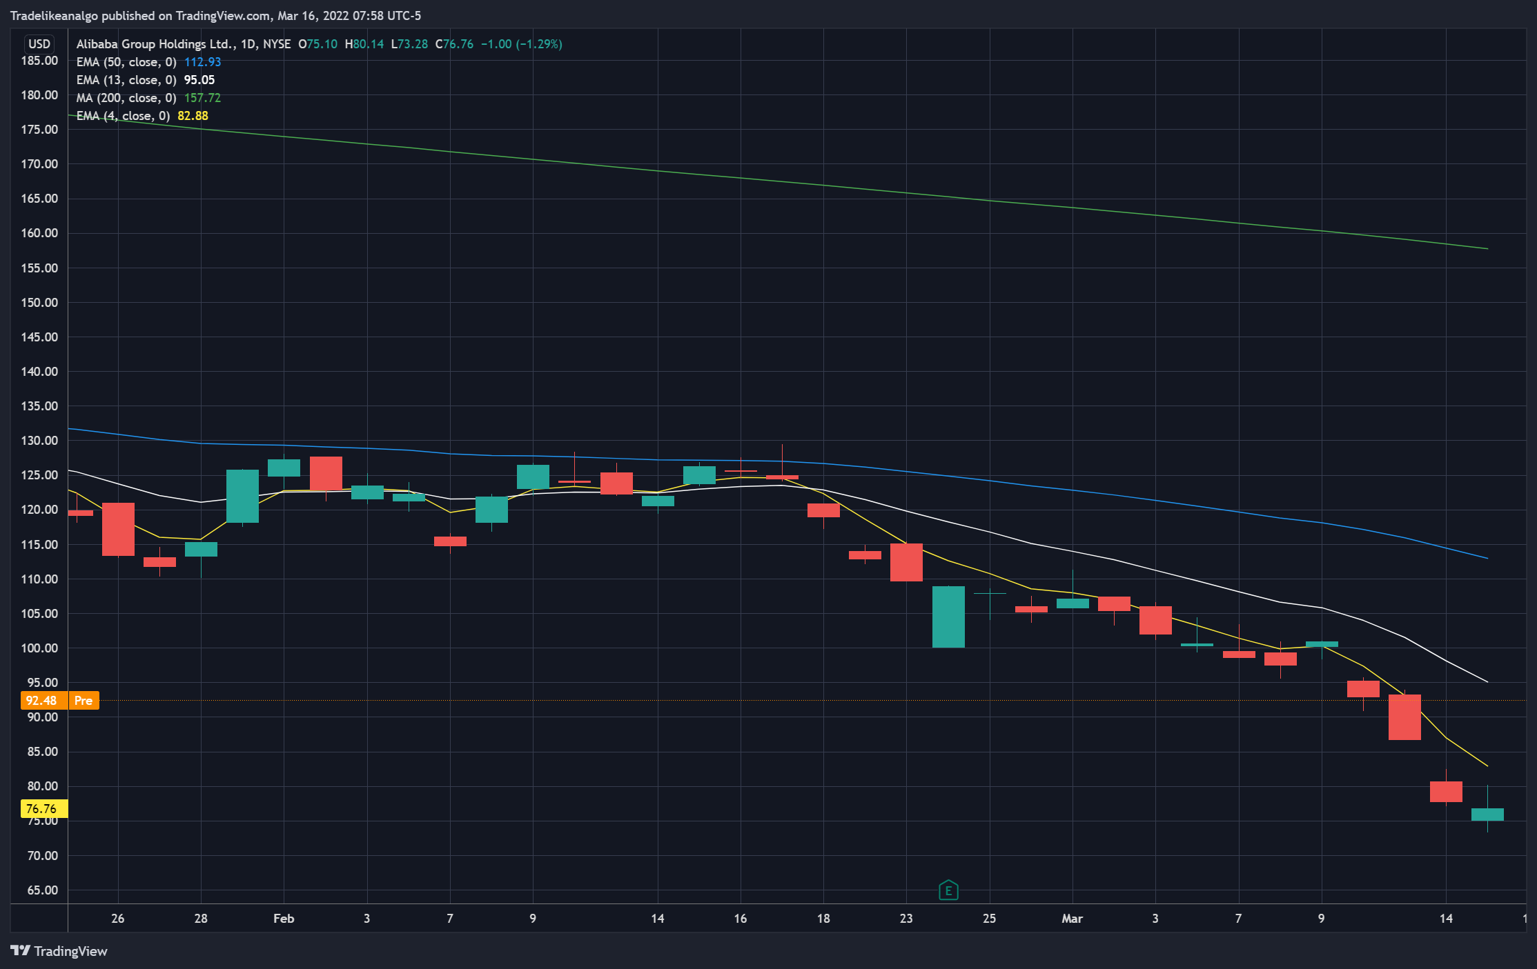The height and width of the screenshot is (969, 1537).
Task: Select the USD currency label
Action: 39,44
